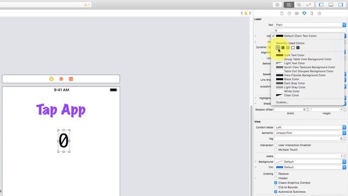348x196 pixels.
Task: Open the Content Mode dropdown
Action: tap(310, 127)
